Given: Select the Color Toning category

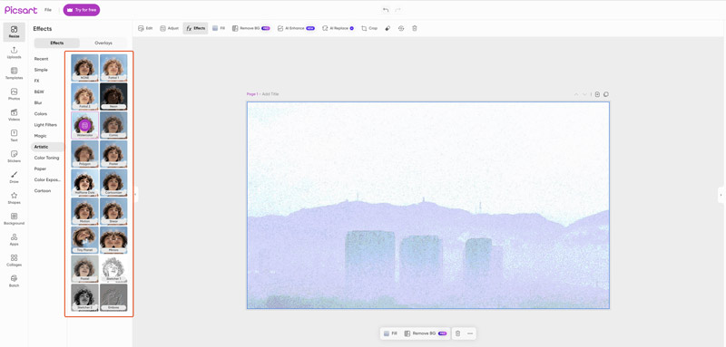Looking at the screenshot, I should click(46, 158).
